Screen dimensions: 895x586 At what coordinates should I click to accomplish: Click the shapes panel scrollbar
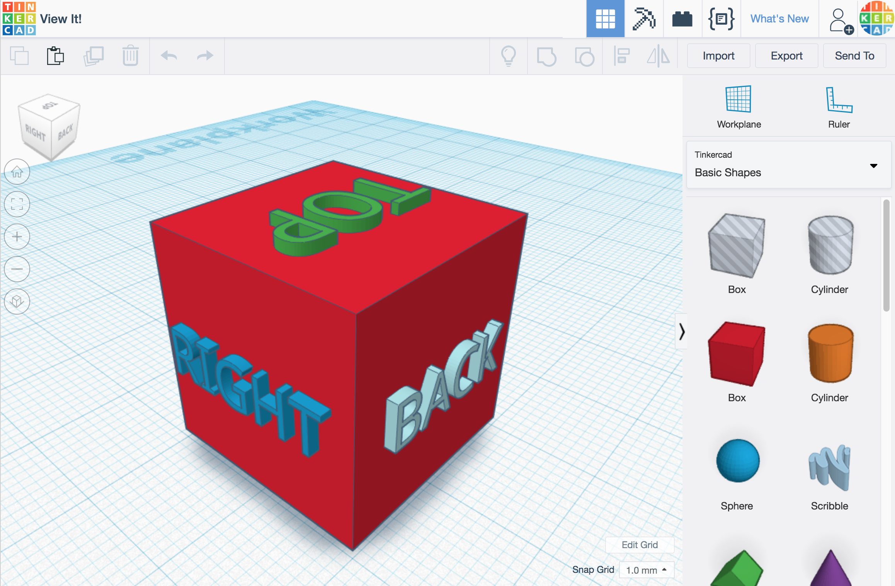pos(886,255)
